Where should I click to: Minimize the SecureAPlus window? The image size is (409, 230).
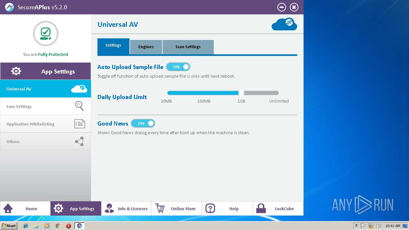point(282,7)
